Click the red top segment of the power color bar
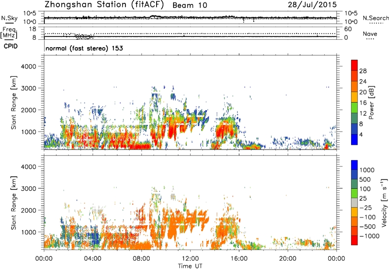Screen dimensions: 389x269 354,66
